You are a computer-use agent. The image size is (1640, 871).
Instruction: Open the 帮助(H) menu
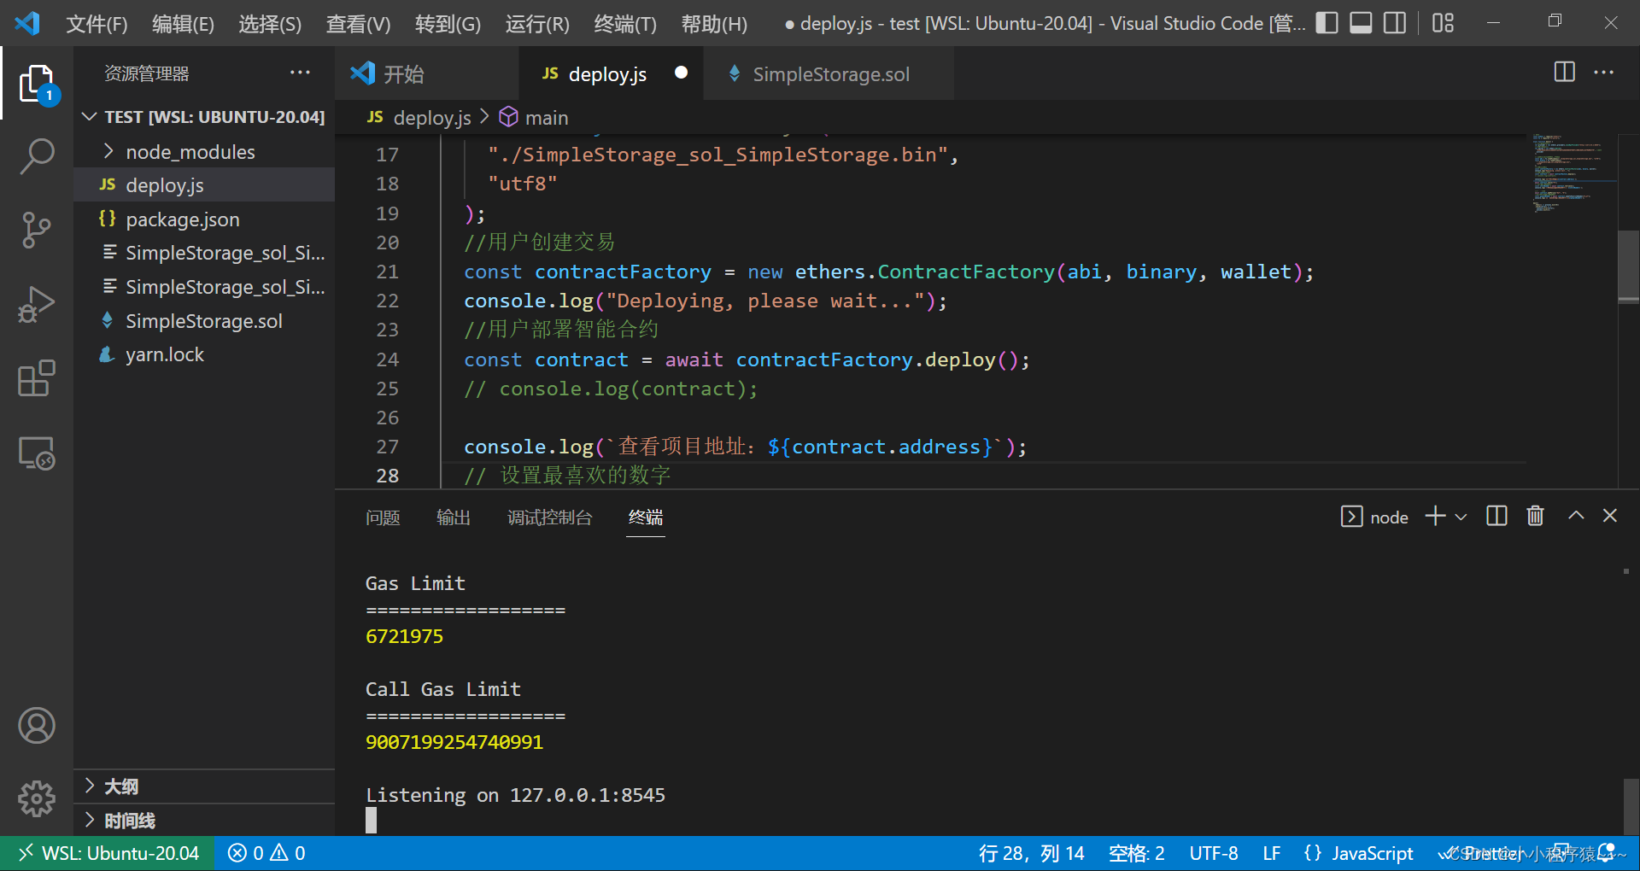click(714, 24)
